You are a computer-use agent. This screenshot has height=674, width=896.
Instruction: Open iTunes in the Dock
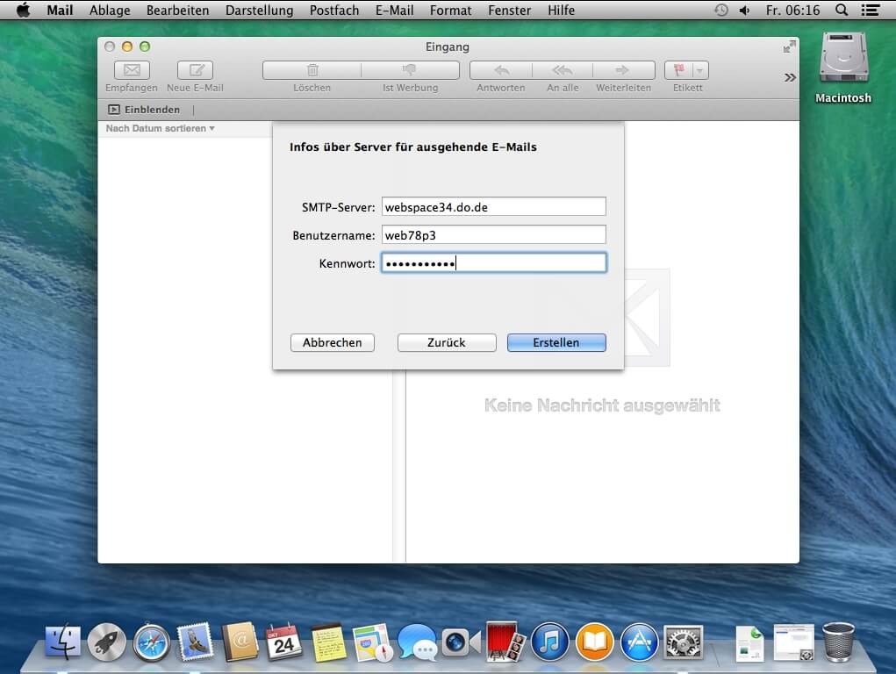pyautogui.click(x=549, y=642)
